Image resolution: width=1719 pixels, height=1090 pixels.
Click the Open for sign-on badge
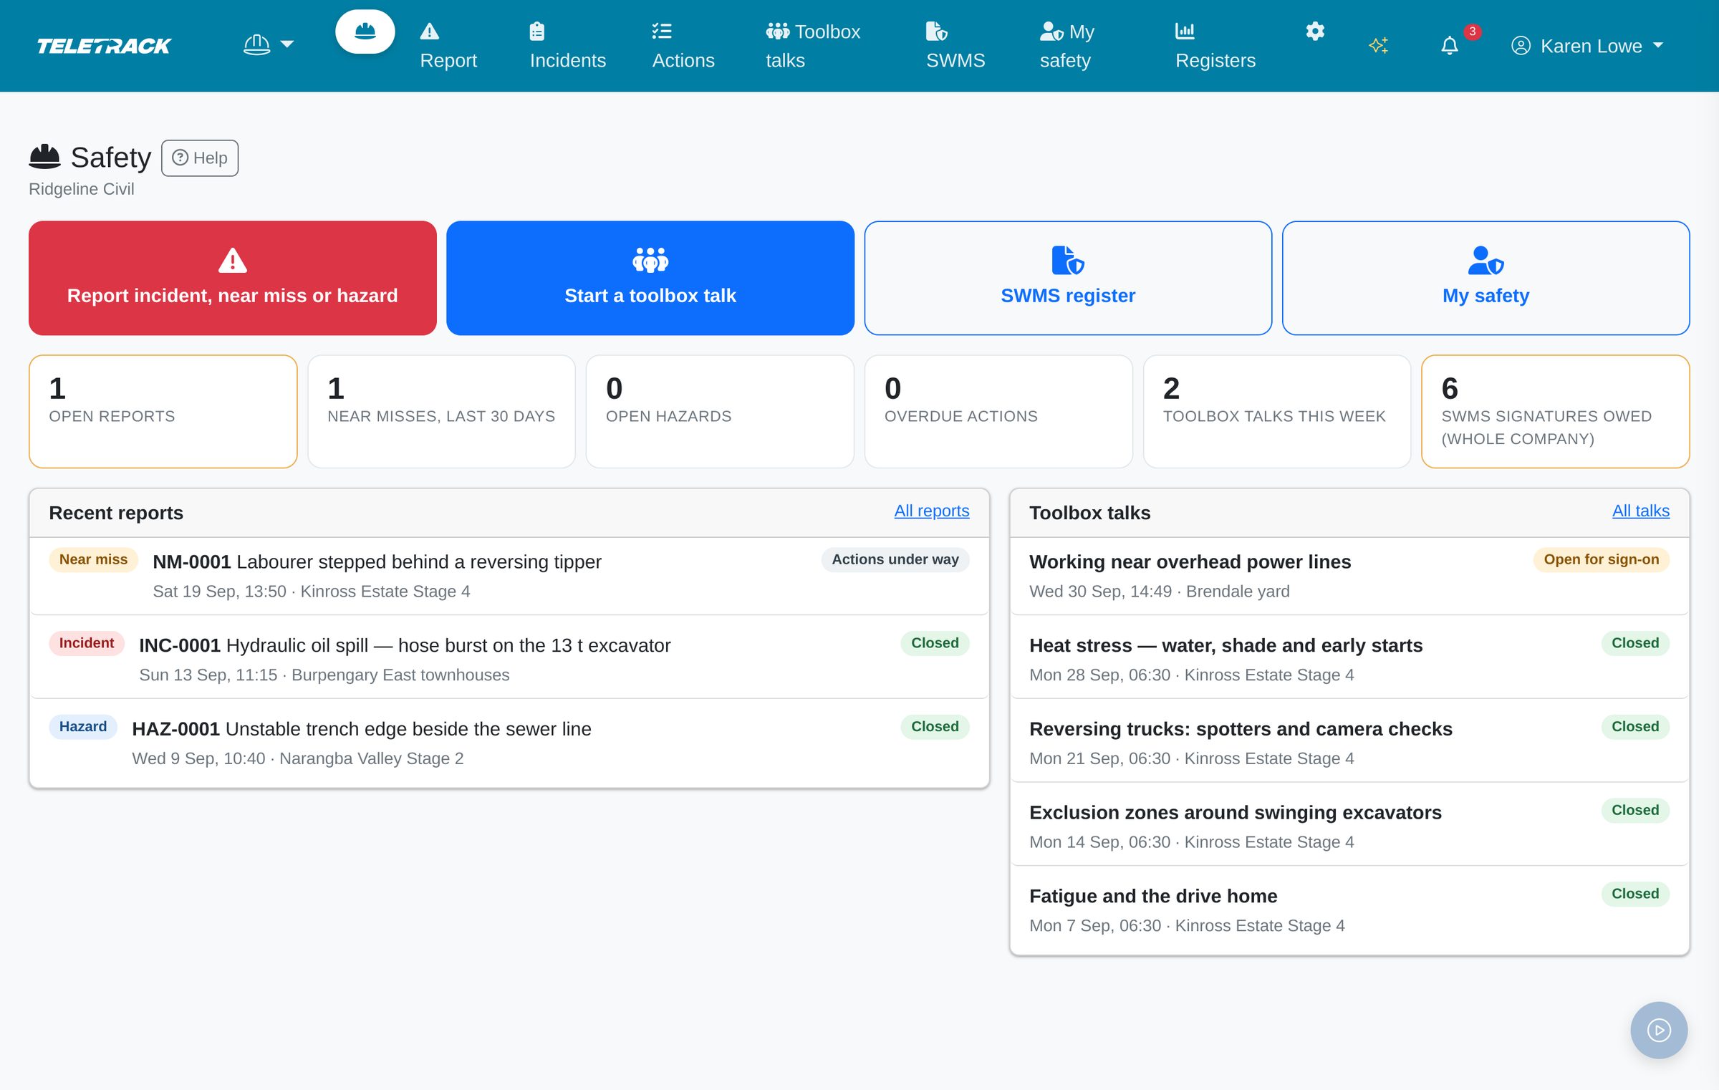point(1602,559)
